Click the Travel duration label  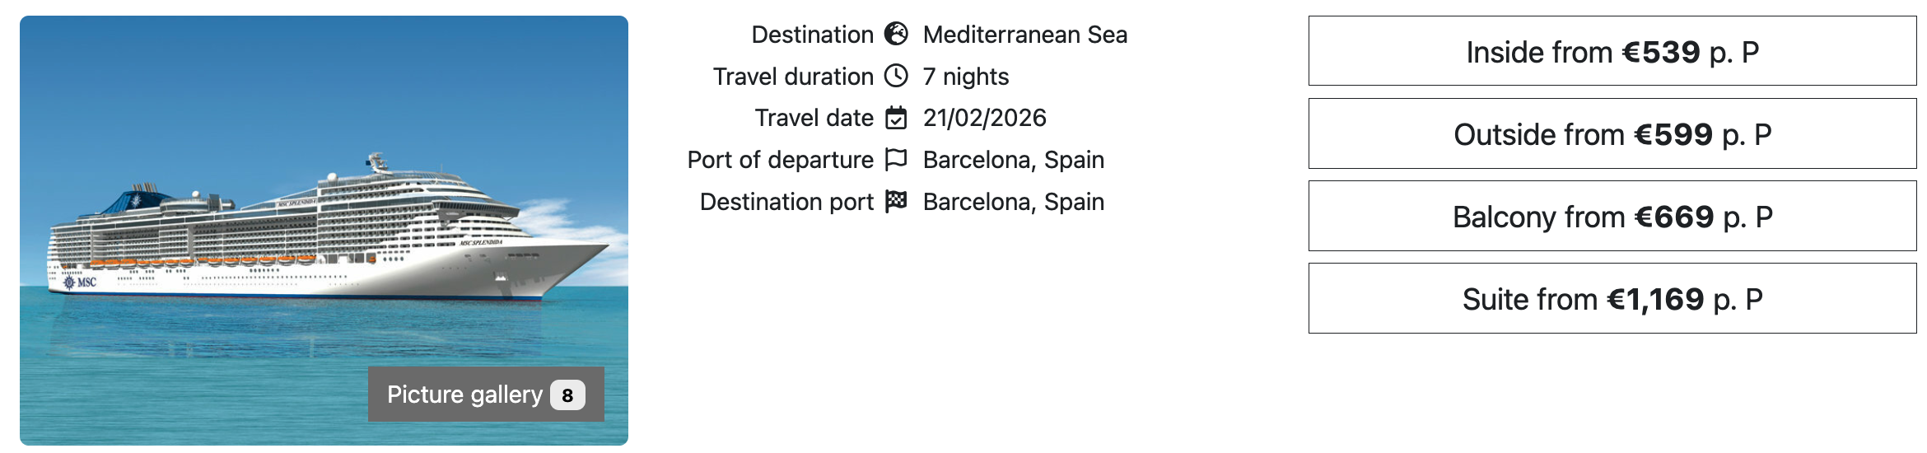(792, 77)
